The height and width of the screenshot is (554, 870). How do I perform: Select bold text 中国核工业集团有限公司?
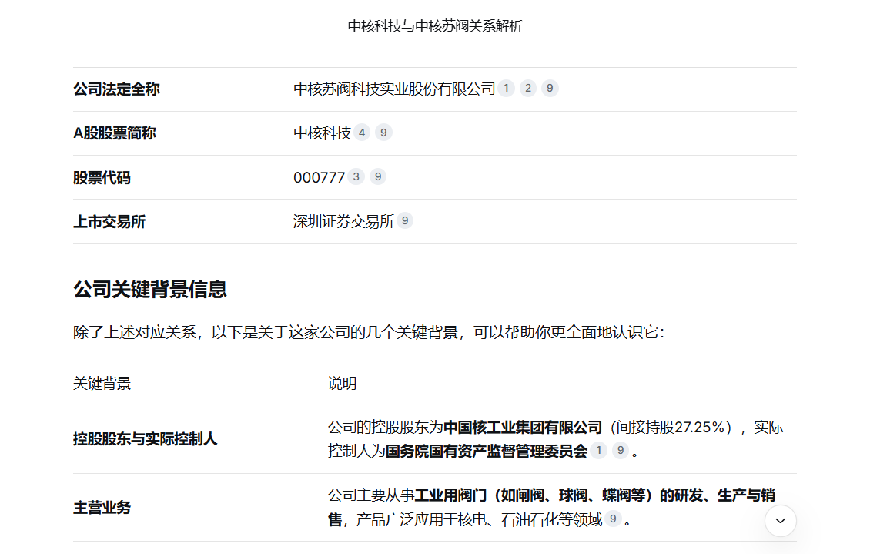(x=523, y=428)
